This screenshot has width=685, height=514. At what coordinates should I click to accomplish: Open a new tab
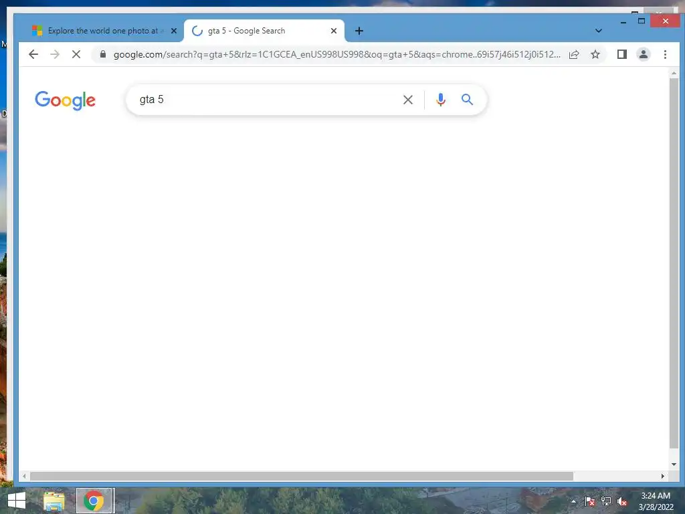pyautogui.click(x=359, y=31)
